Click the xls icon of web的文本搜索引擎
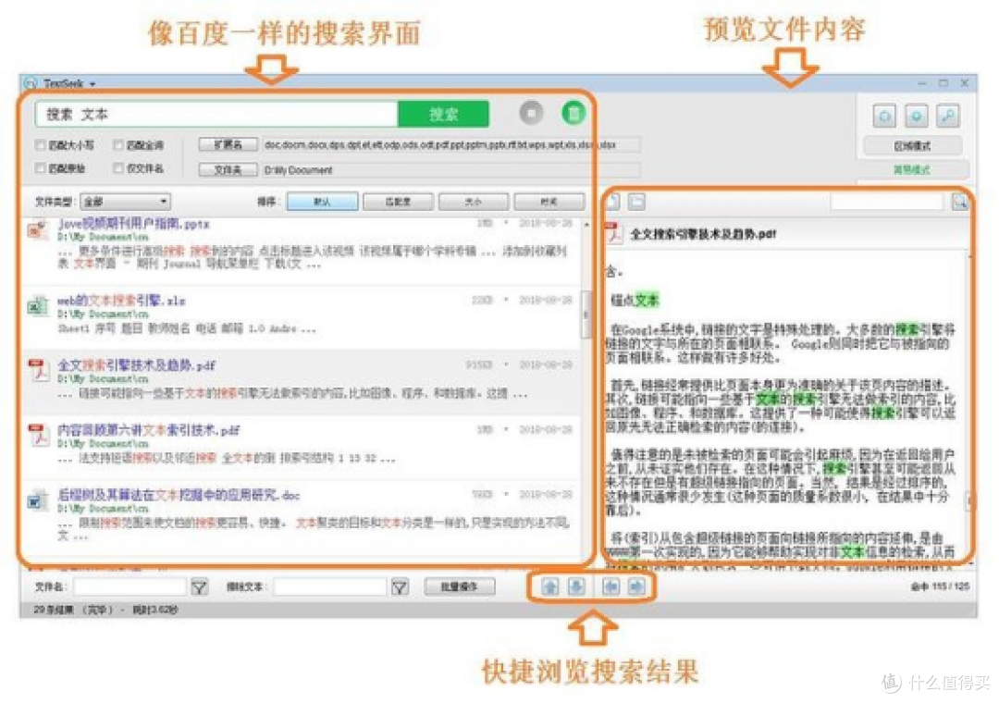Screen dimensions: 999x703 pyautogui.click(x=38, y=306)
